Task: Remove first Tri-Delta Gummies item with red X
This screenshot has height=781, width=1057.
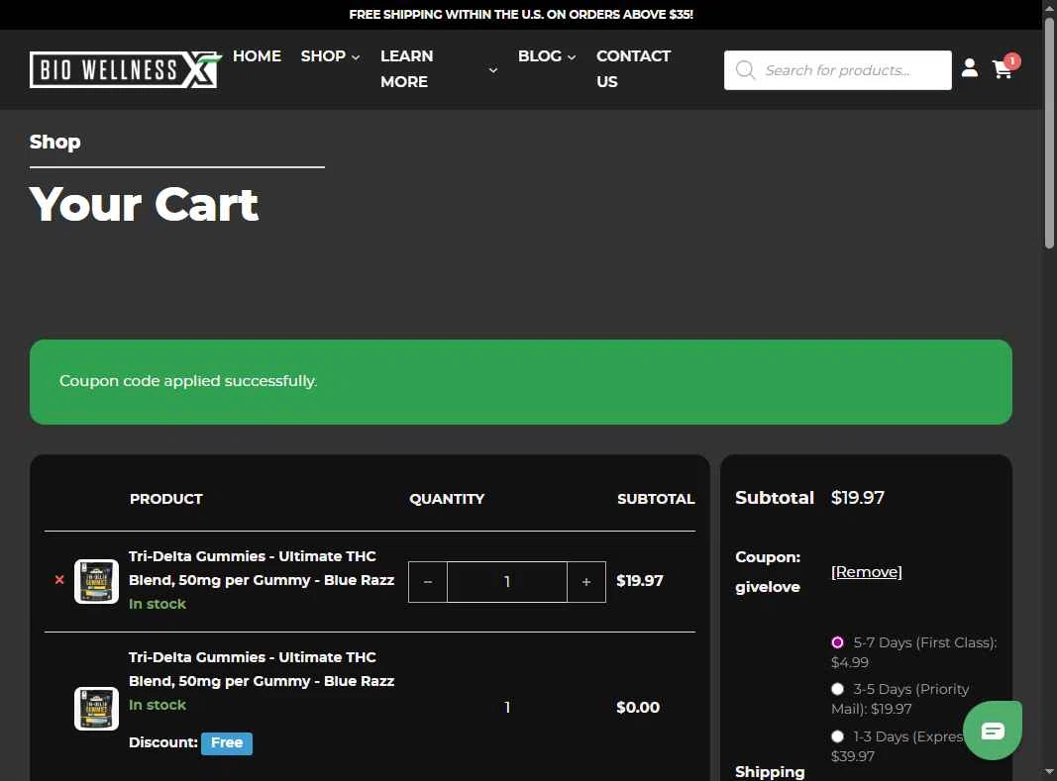Action: point(59,579)
